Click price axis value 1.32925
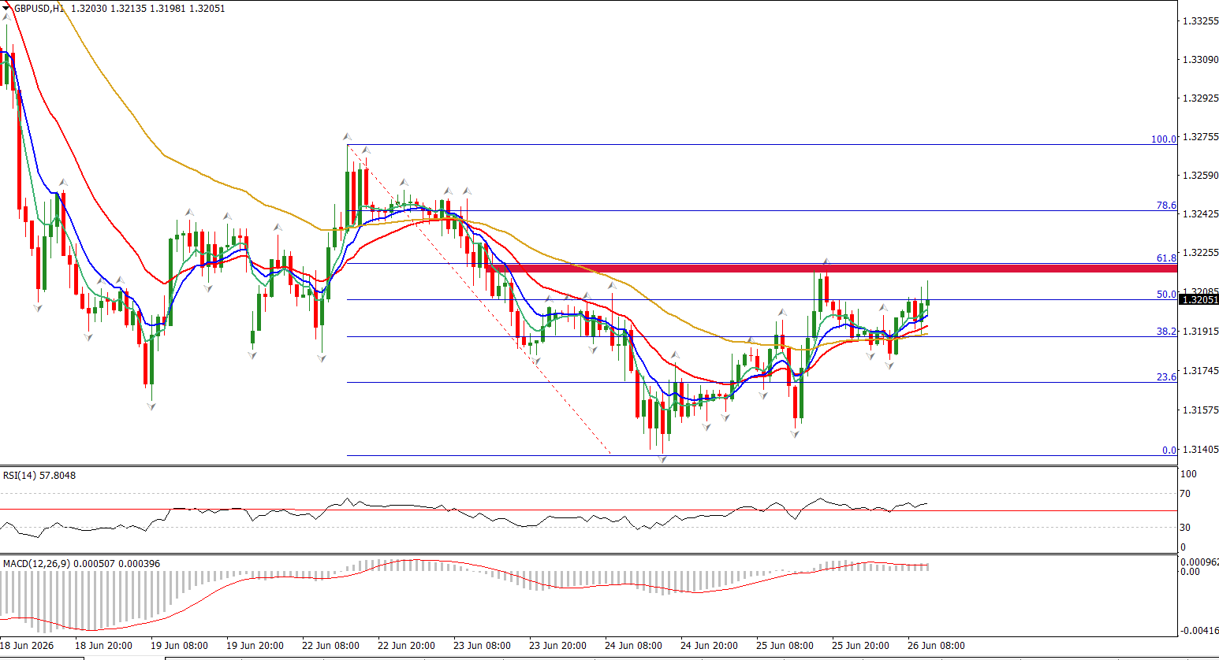The image size is (1219, 660). coord(1200,98)
